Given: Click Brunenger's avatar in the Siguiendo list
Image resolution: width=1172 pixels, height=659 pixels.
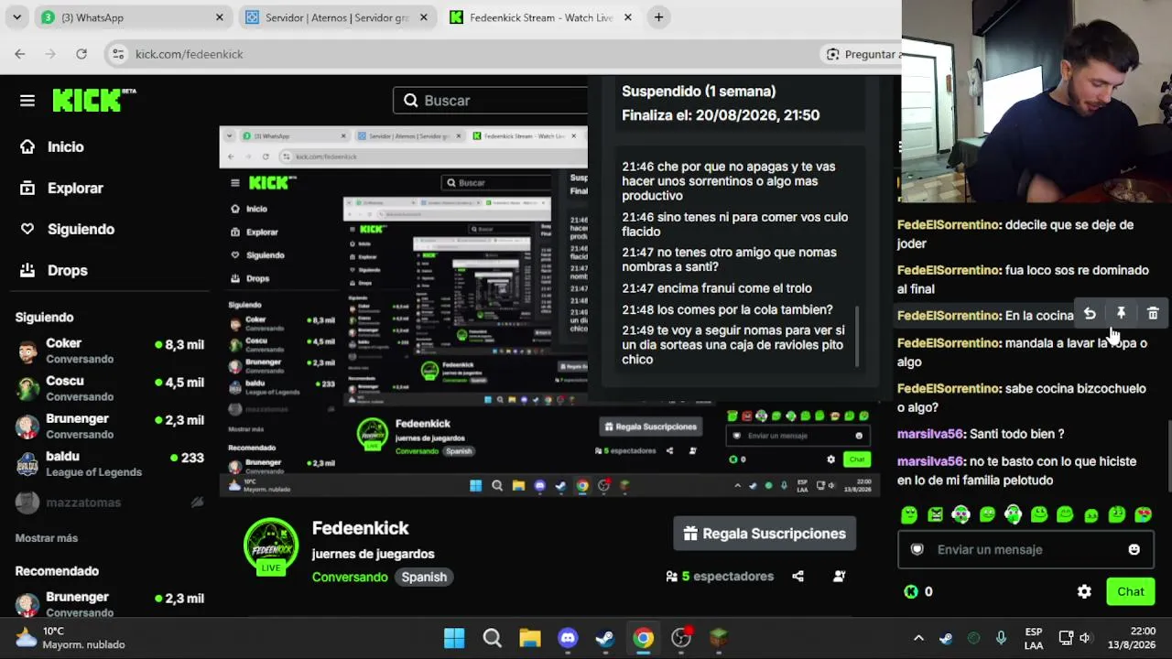Looking at the screenshot, I should point(28,426).
